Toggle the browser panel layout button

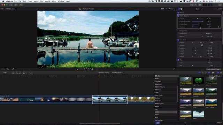point(200,5)
